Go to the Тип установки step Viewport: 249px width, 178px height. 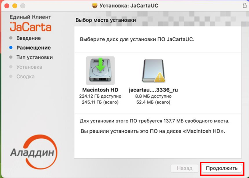coord(35,58)
